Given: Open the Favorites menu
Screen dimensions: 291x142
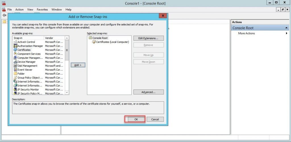Looking at the screenshot, I should (42, 9).
